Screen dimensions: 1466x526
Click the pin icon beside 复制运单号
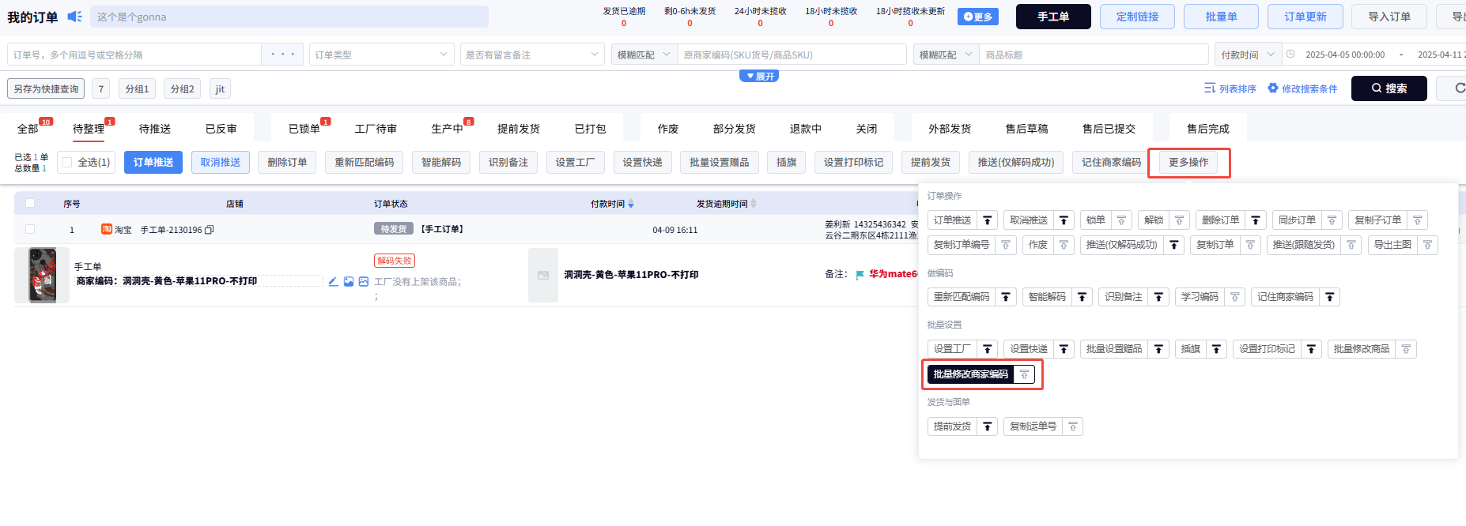[1072, 426]
